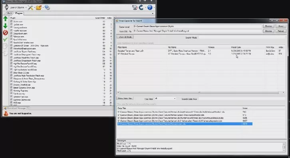Toggle the Unofficial Dawnguard Patch.esp checkbox
The width and height of the screenshot is (290, 158).
tap(11, 55)
